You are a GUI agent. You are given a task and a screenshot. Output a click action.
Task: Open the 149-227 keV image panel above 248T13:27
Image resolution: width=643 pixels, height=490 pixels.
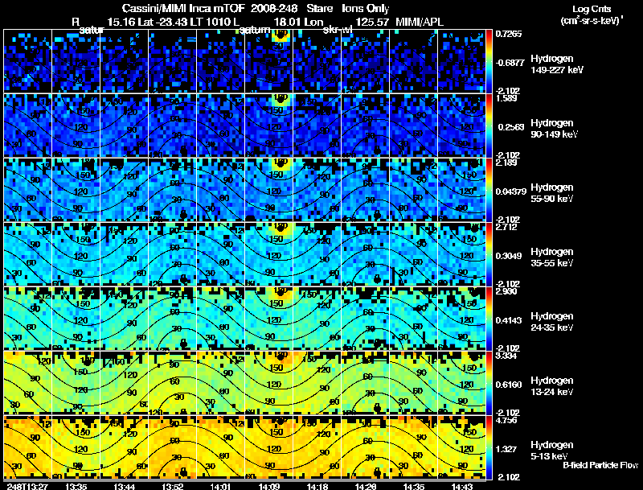[x=27, y=61]
